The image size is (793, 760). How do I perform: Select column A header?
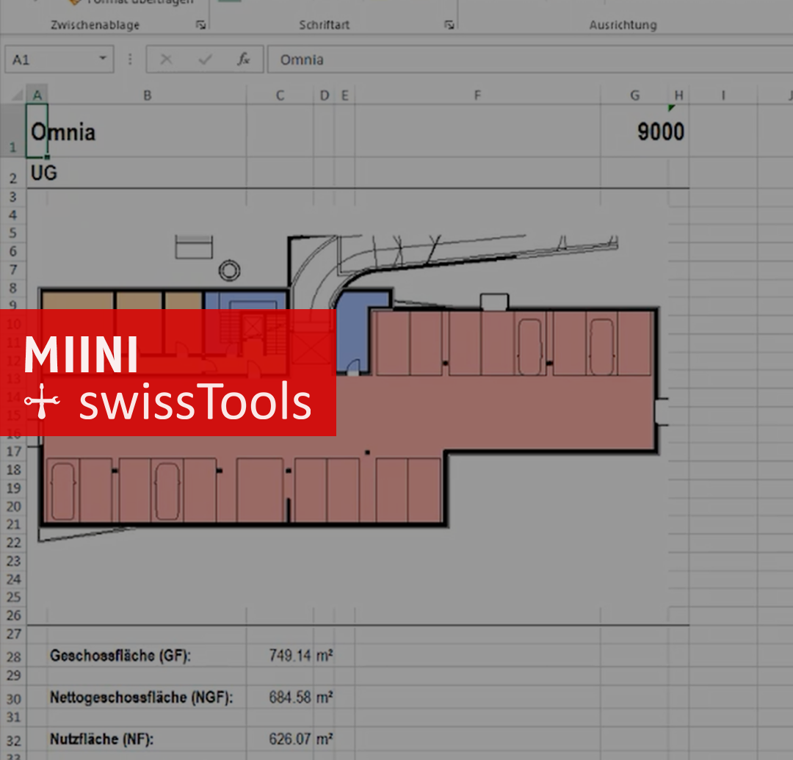point(37,95)
